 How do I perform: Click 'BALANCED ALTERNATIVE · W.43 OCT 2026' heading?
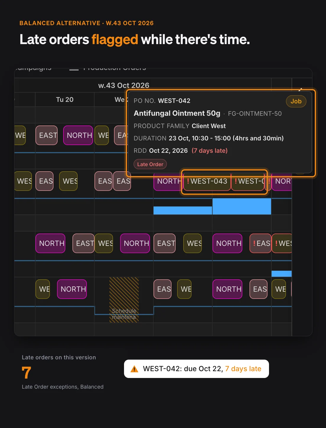pyautogui.click(x=87, y=23)
